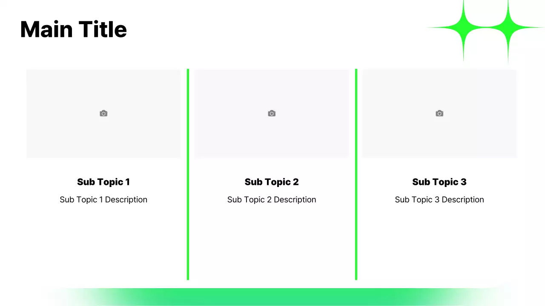The width and height of the screenshot is (545, 306).
Task: Select the Sub Topic 2 heading
Action: point(272,182)
